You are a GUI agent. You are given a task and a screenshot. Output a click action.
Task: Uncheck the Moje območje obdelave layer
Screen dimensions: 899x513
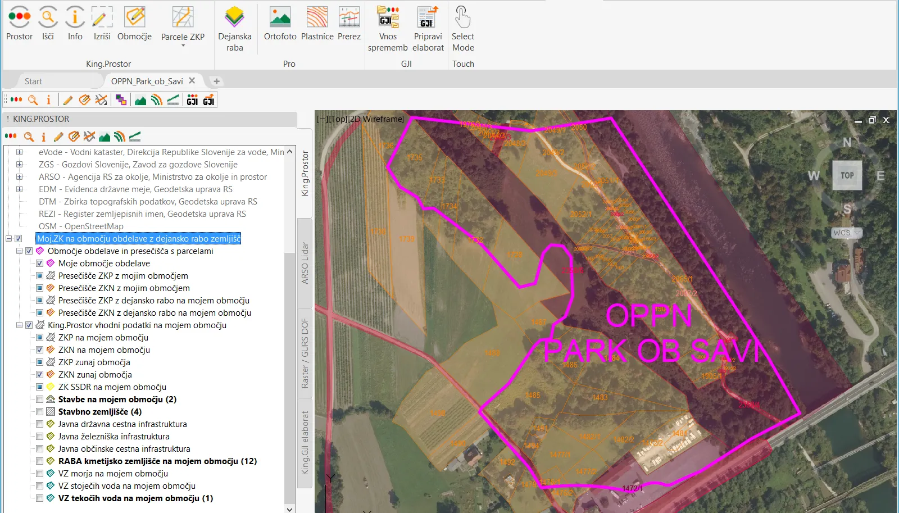[39, 264]
